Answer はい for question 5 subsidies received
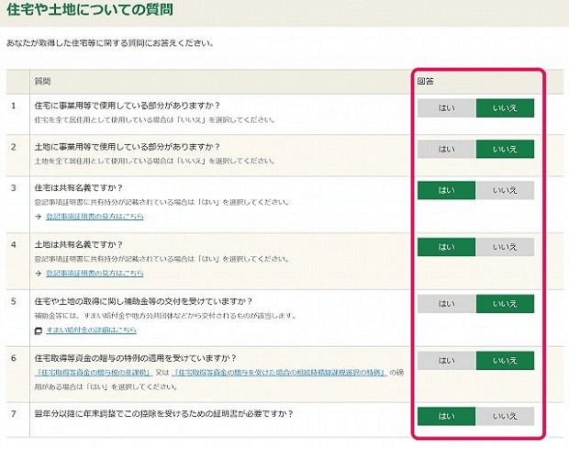This screenshot has width=569, height=449. pyautogui.click(x=446, y=304)
